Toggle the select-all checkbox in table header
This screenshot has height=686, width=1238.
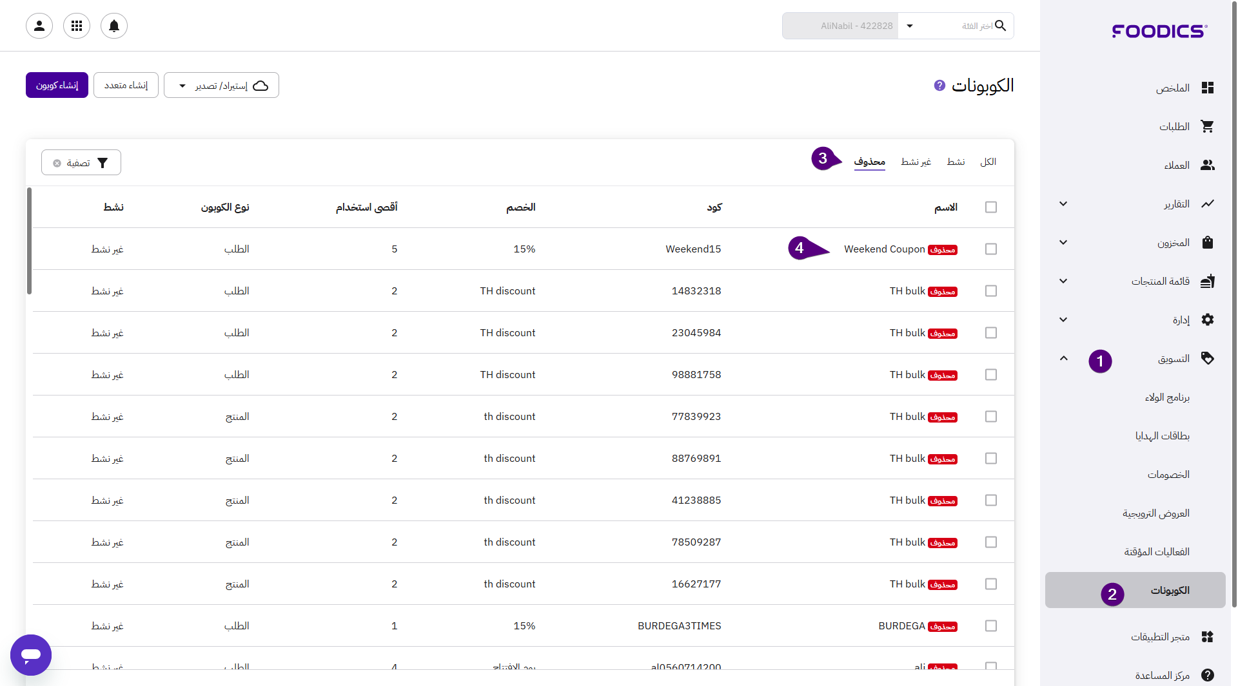pyautogui.click(x=991, y=207)
